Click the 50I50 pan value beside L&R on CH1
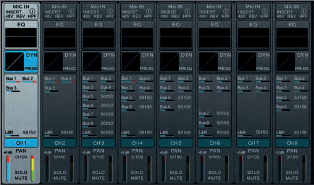 click(29, 133)
